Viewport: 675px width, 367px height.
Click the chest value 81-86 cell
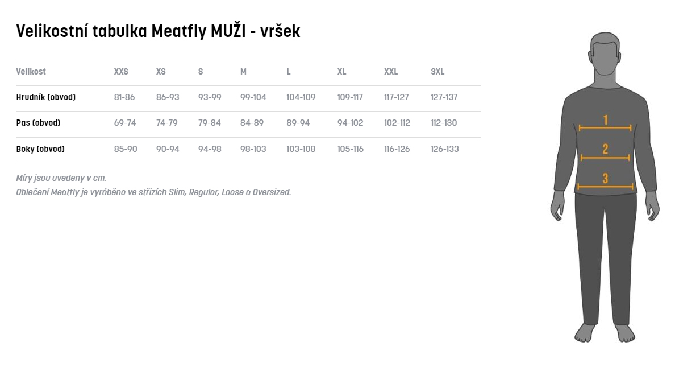pyautogui.click(x=124, y=97)
